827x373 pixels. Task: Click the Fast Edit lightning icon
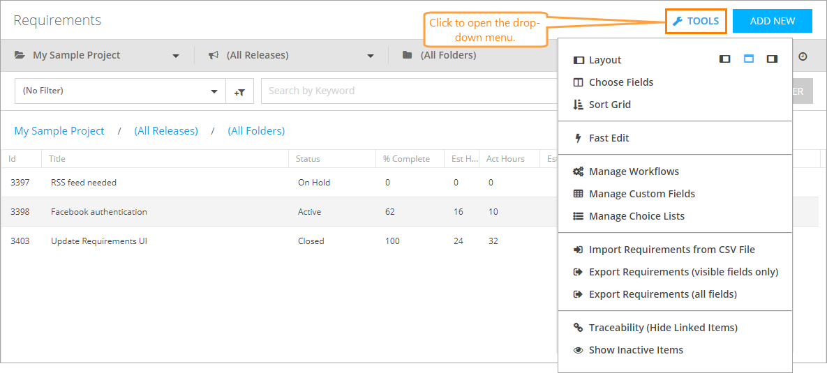[578, 138]
